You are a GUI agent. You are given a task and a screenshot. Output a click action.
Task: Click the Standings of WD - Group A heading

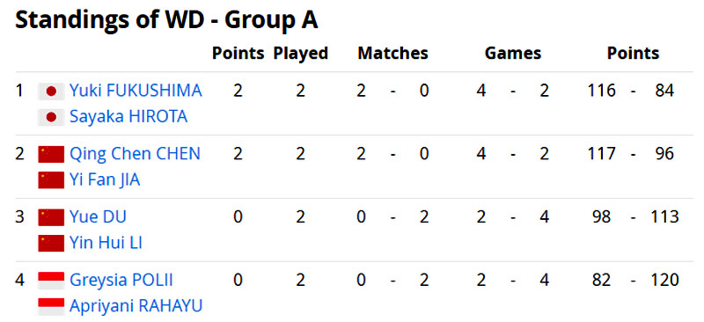[166, 20]
